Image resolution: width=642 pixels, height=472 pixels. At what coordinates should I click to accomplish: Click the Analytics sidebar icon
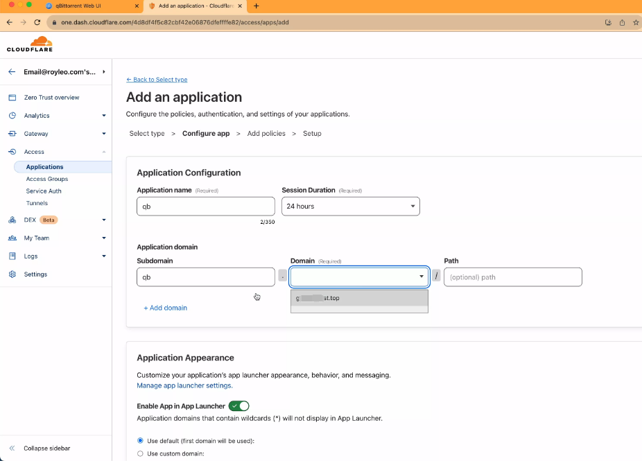[x=12, y=116]
